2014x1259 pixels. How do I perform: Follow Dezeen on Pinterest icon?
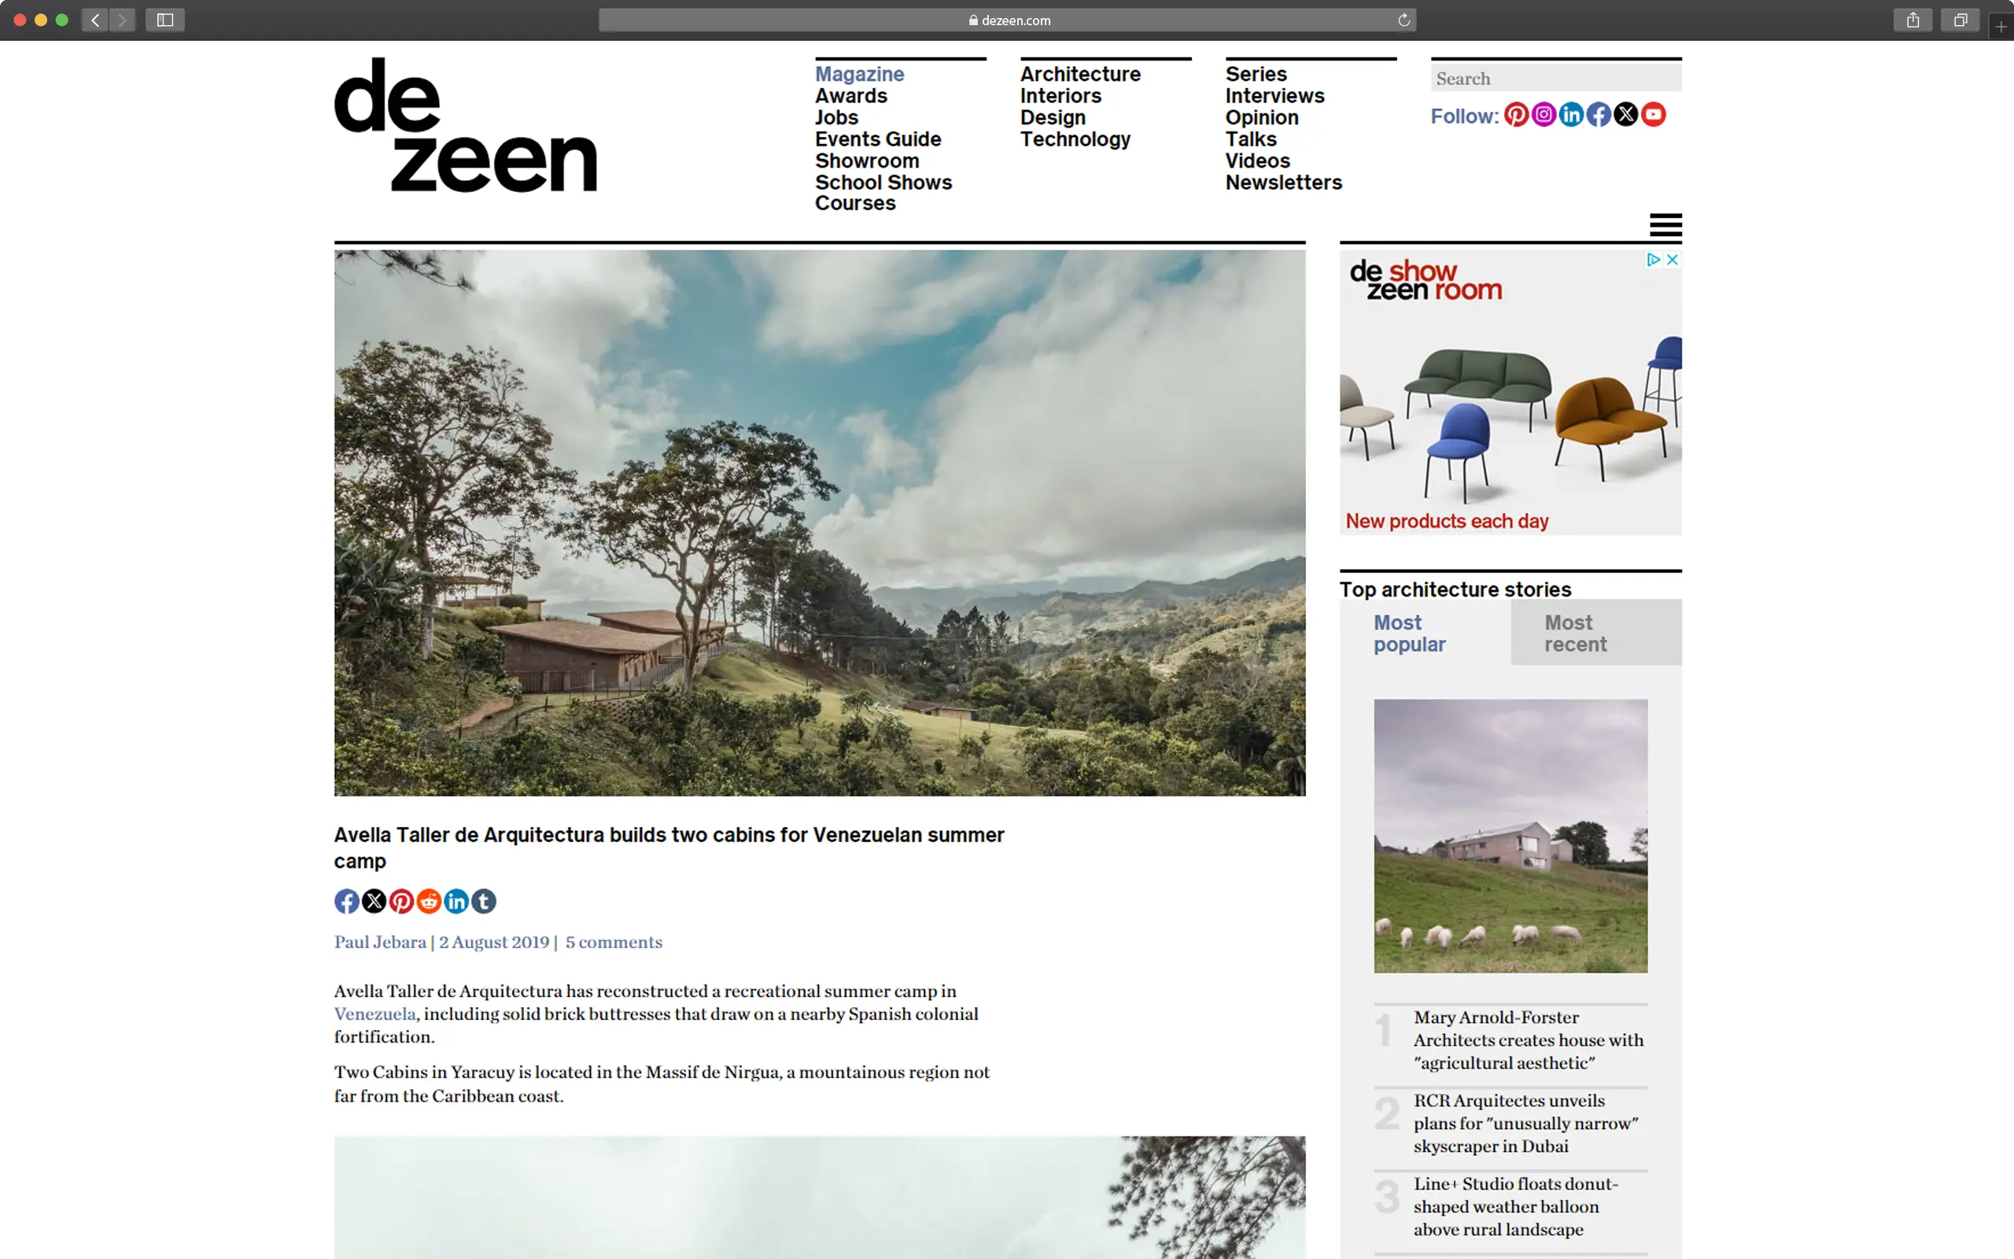click(x=1516, y=115)
